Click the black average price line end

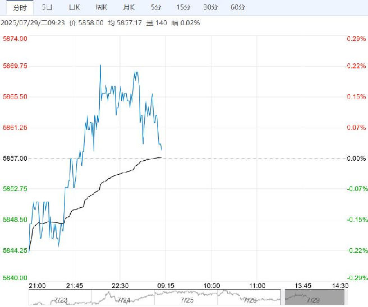[161, 157]
